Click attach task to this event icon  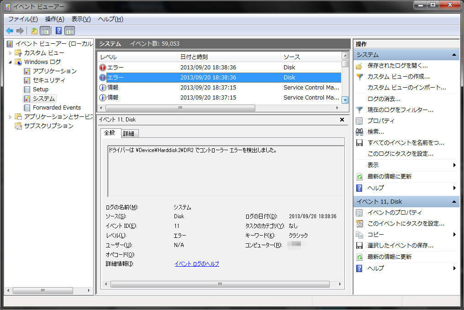pos(359,224)
